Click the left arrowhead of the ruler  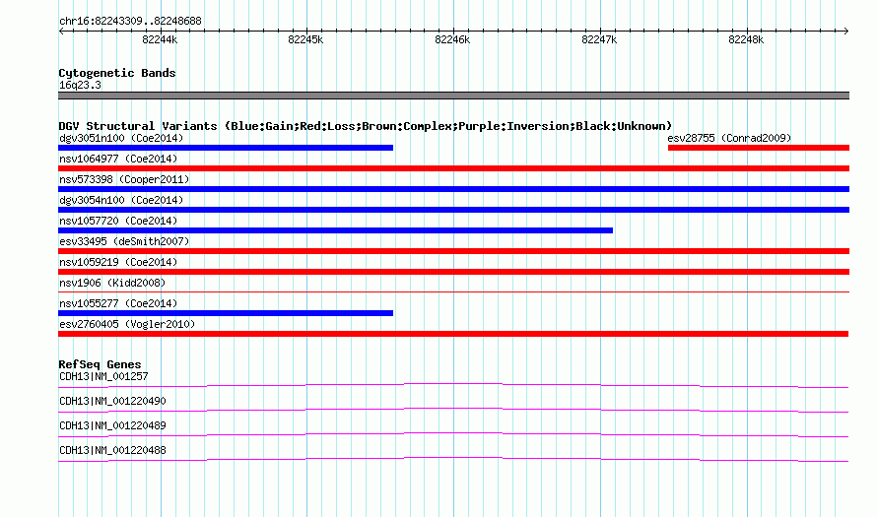(61, 31)
